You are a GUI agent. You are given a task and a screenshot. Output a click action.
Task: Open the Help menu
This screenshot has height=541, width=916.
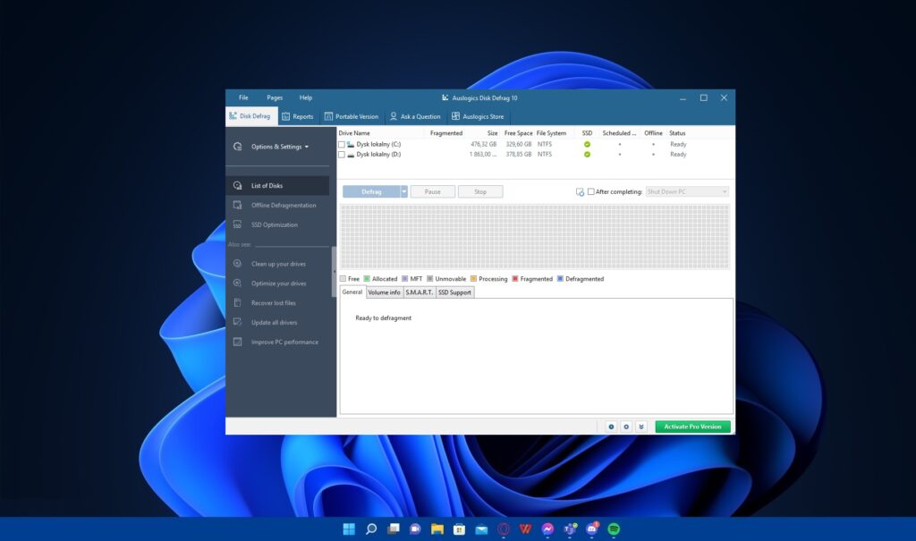point(306,97)
